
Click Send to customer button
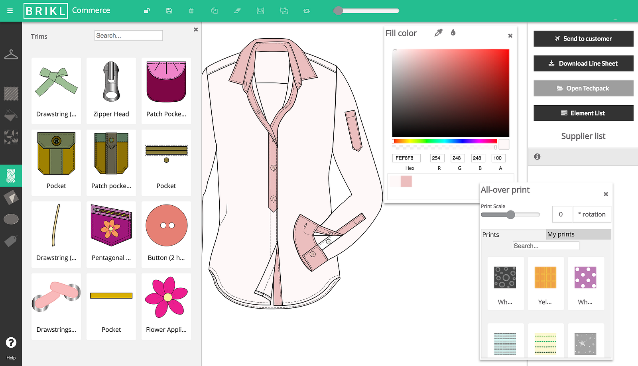(x=583, y=39)
